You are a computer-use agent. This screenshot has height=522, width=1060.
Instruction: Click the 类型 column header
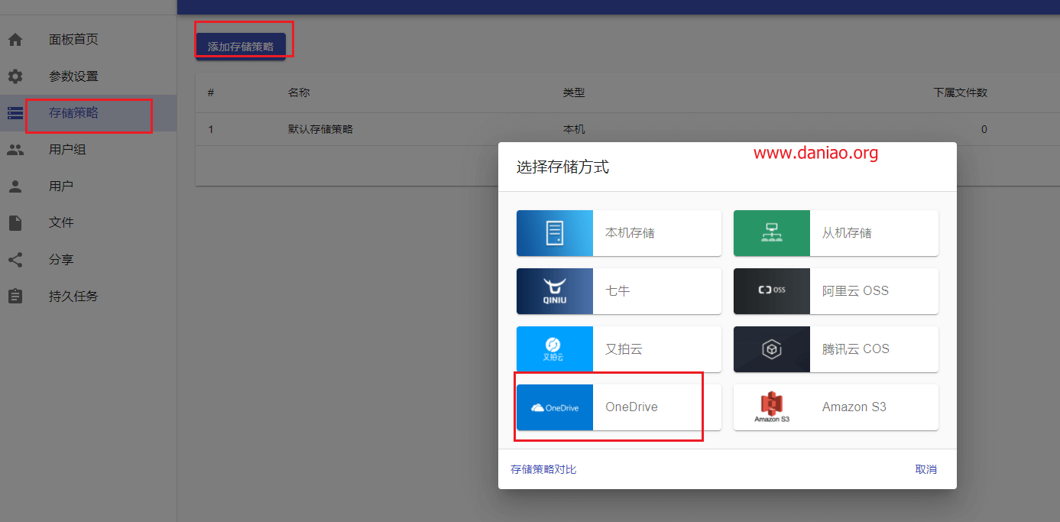click(574, 92)
